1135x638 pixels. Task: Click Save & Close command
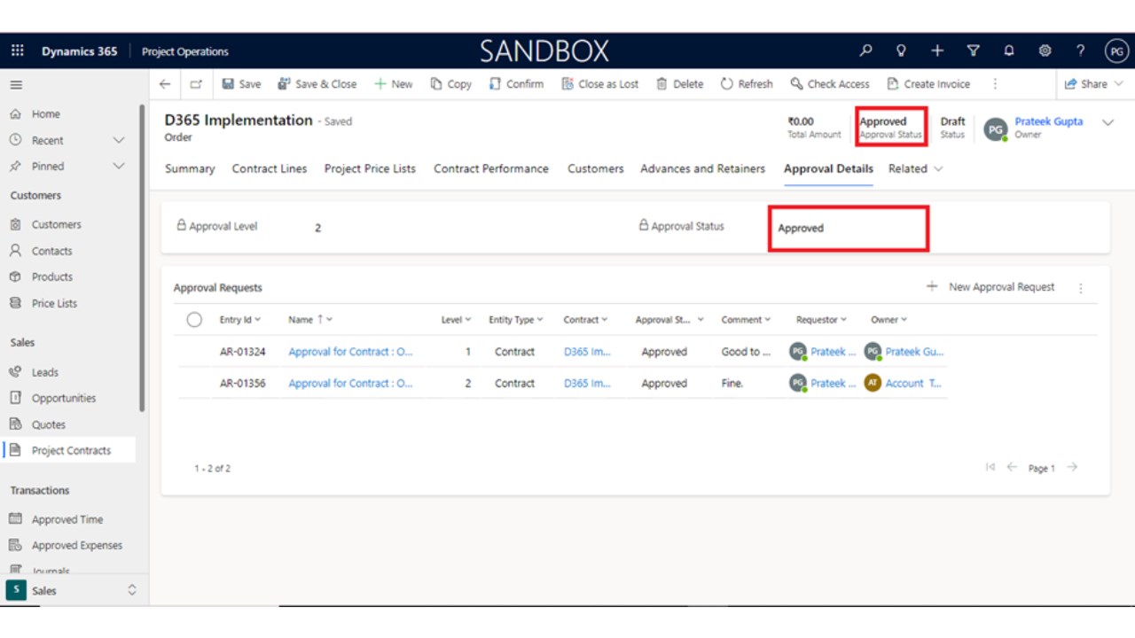coord(317,84)
